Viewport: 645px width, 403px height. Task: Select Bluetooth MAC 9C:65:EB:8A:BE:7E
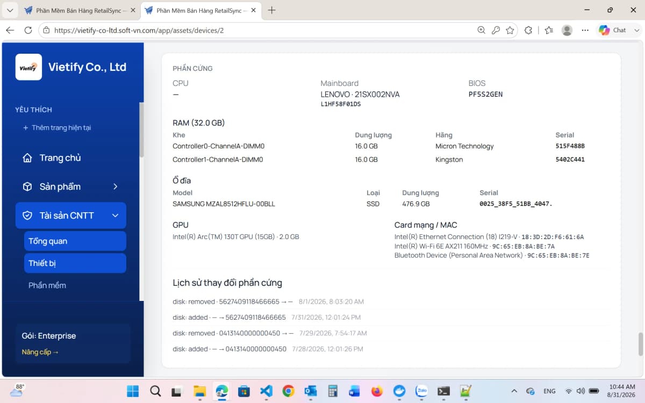click(558, 255)
